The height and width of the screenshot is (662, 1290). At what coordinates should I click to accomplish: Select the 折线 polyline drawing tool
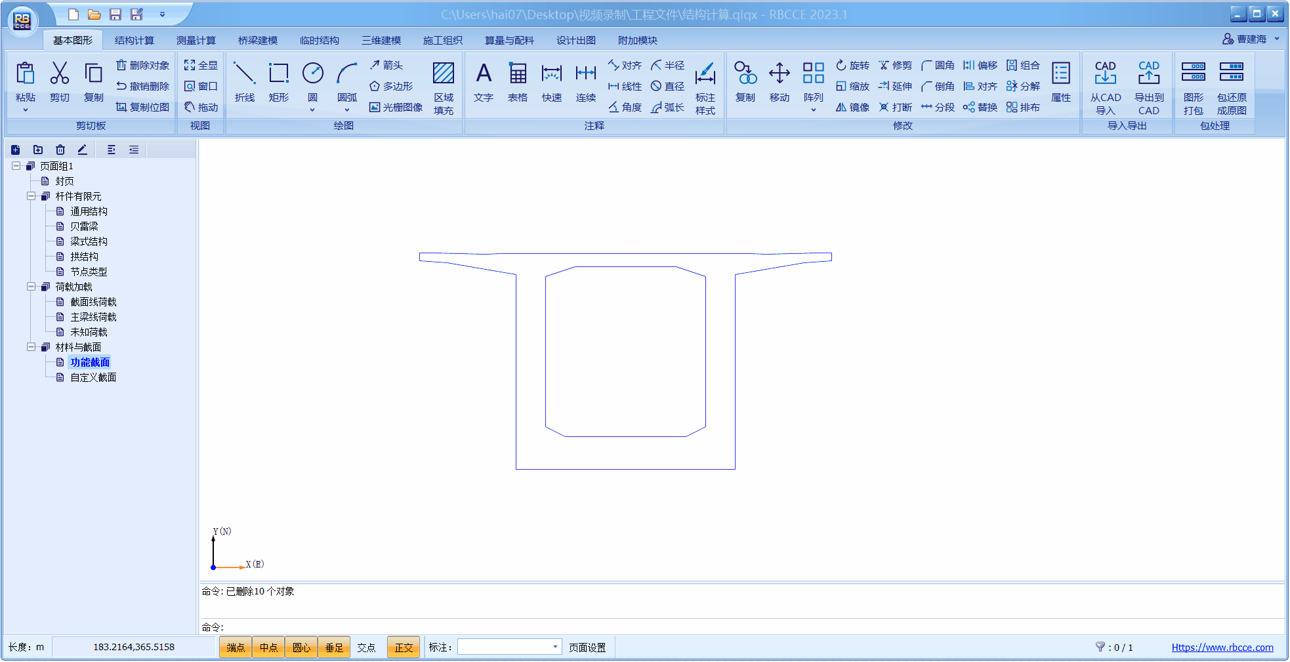(x=244, y=82)
